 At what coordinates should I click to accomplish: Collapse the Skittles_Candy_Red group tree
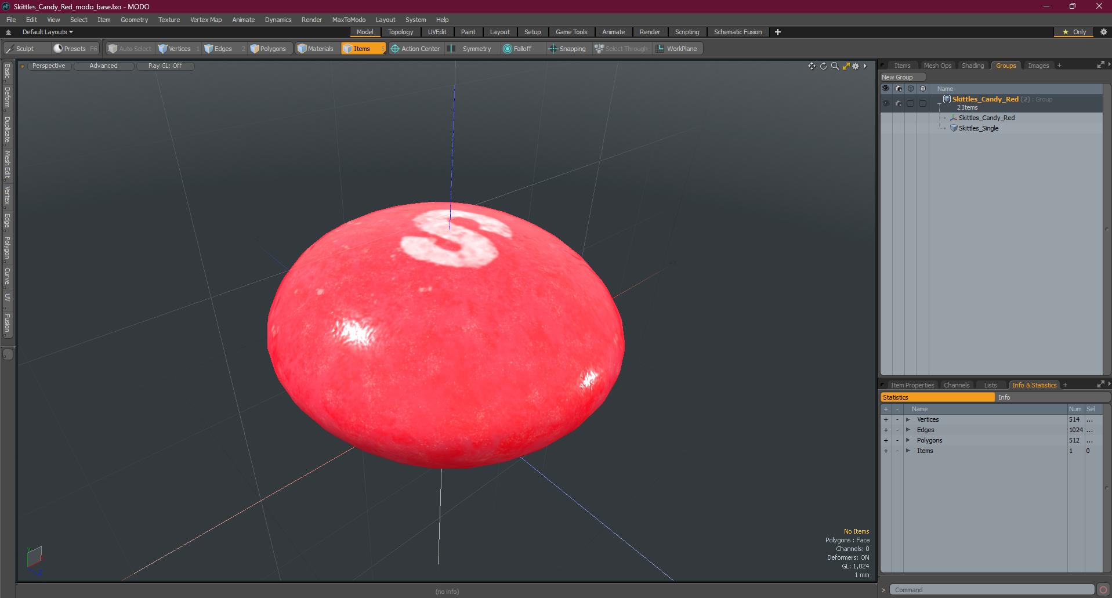point(940,103)
